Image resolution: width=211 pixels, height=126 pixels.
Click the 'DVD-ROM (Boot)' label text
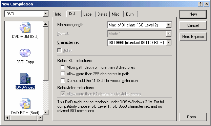[x=25, y=113]
